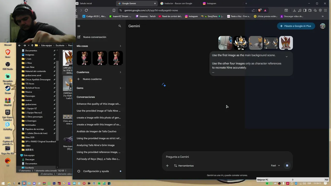Stop the response with the square button
This screenshot has height=186, width=331.
[287, 166]
